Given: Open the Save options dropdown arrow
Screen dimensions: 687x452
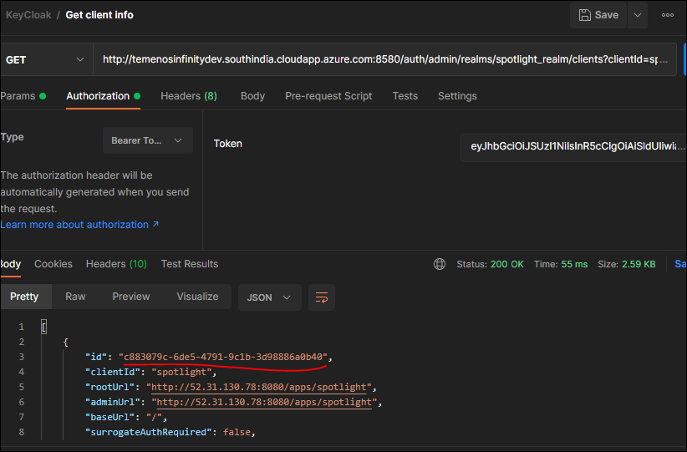Looking at the screenshot, I should click(x=638, y=15).
